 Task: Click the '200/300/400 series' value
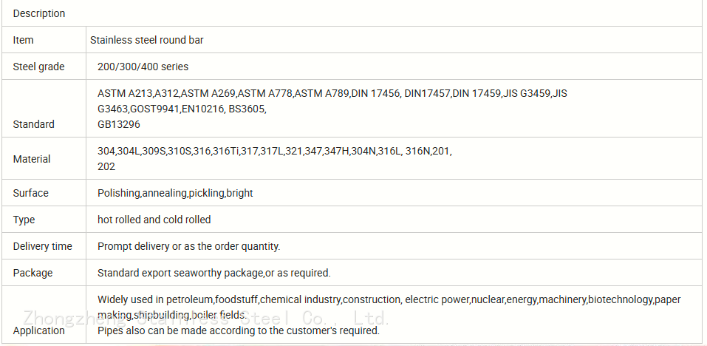[x=143, y=67]
